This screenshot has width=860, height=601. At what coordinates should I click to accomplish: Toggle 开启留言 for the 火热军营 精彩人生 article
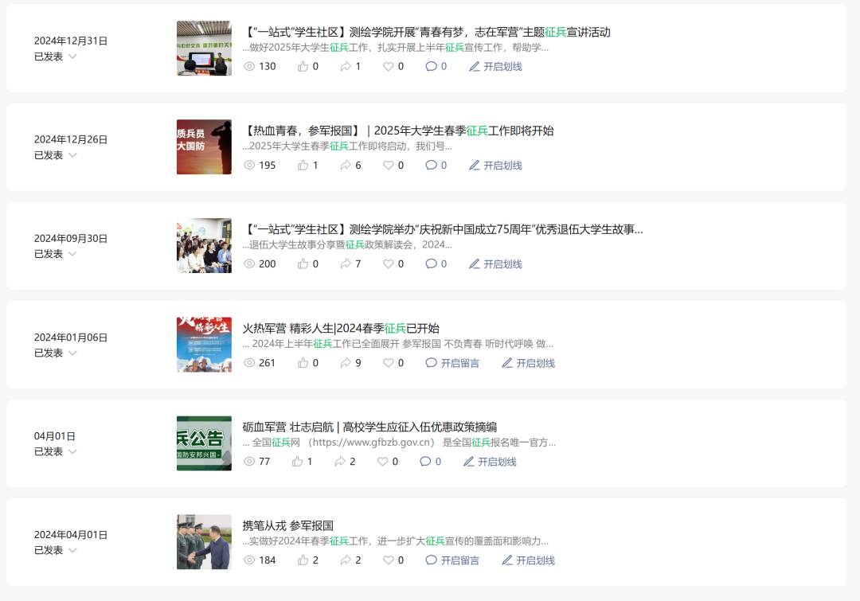click(x=452, y=363)
